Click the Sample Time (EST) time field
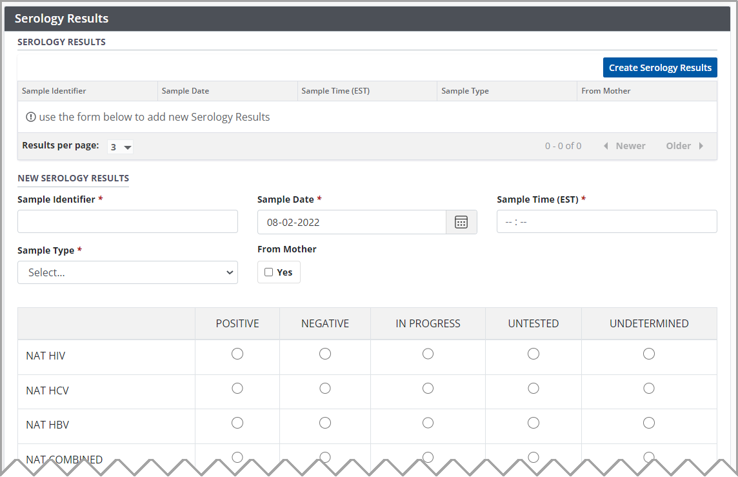The image size is (738, 477). pyautogui.click(x=606, y=221)
